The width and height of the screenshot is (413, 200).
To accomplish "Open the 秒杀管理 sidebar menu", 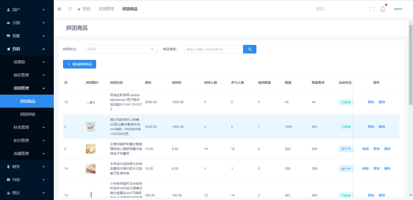I will [27, 127].
